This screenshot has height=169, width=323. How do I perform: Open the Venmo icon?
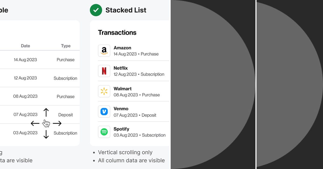click(104, 111)
